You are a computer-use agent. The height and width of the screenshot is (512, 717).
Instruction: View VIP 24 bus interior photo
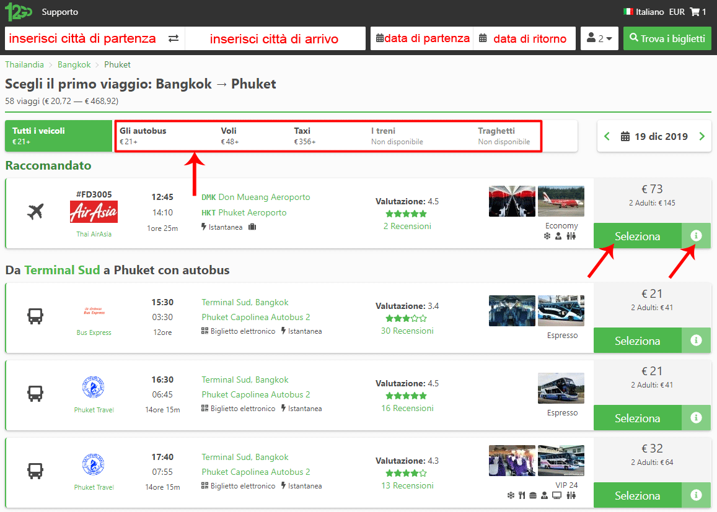point(512,461)
